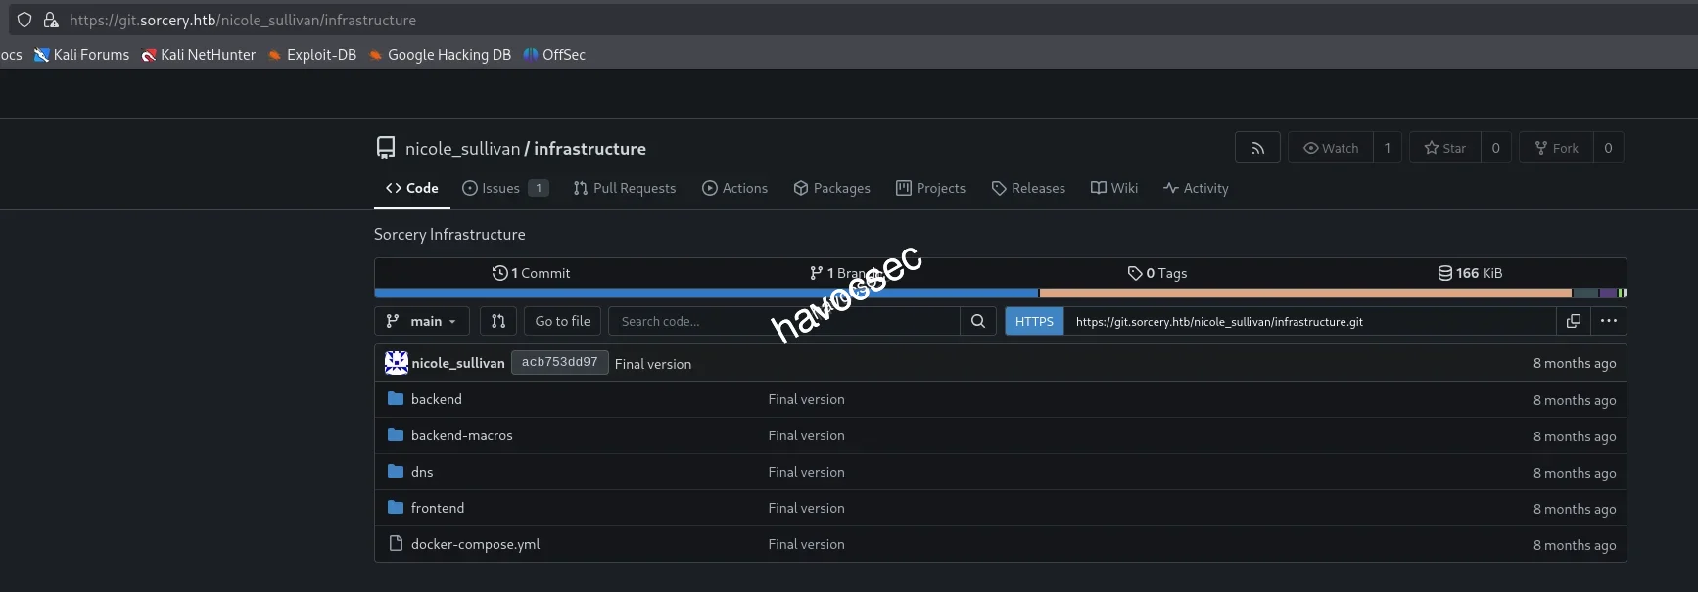Image resolution: width=1698 pixels, height=592 pixels.
Task: Open the Issues tab
Action: tap(503, 188)
